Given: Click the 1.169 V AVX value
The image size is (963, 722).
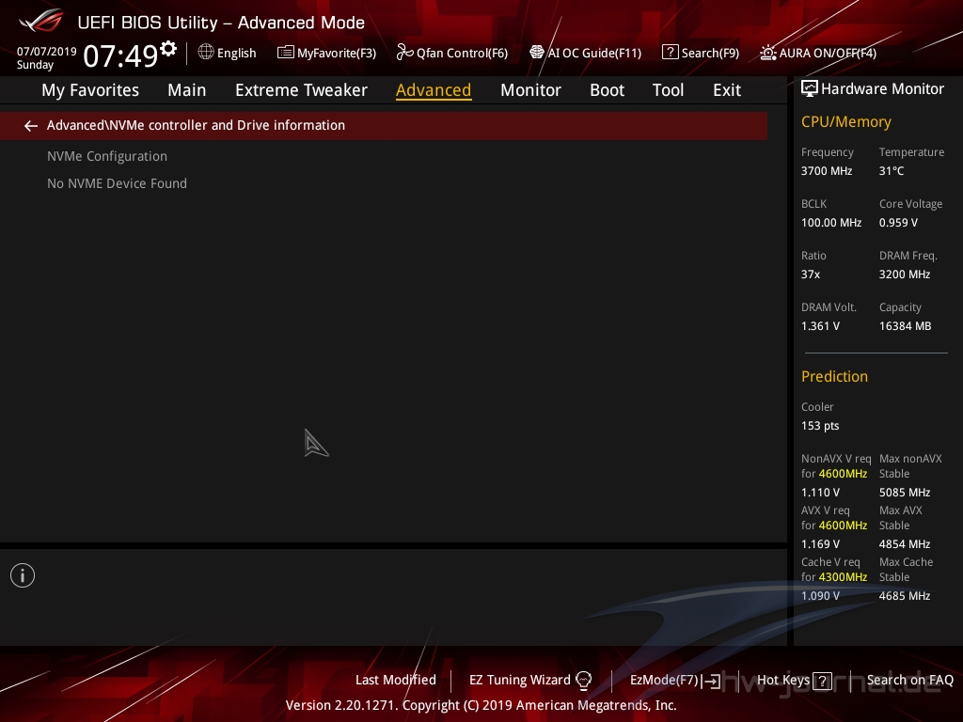Looking at the screenshot, I should click(820, 544).
